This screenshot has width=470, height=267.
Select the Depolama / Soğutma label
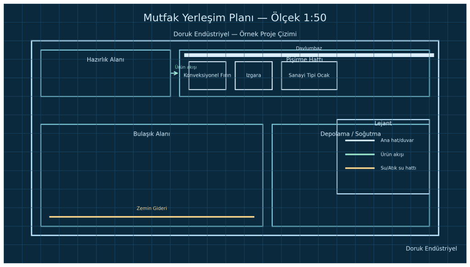click(x=350, y=134)
